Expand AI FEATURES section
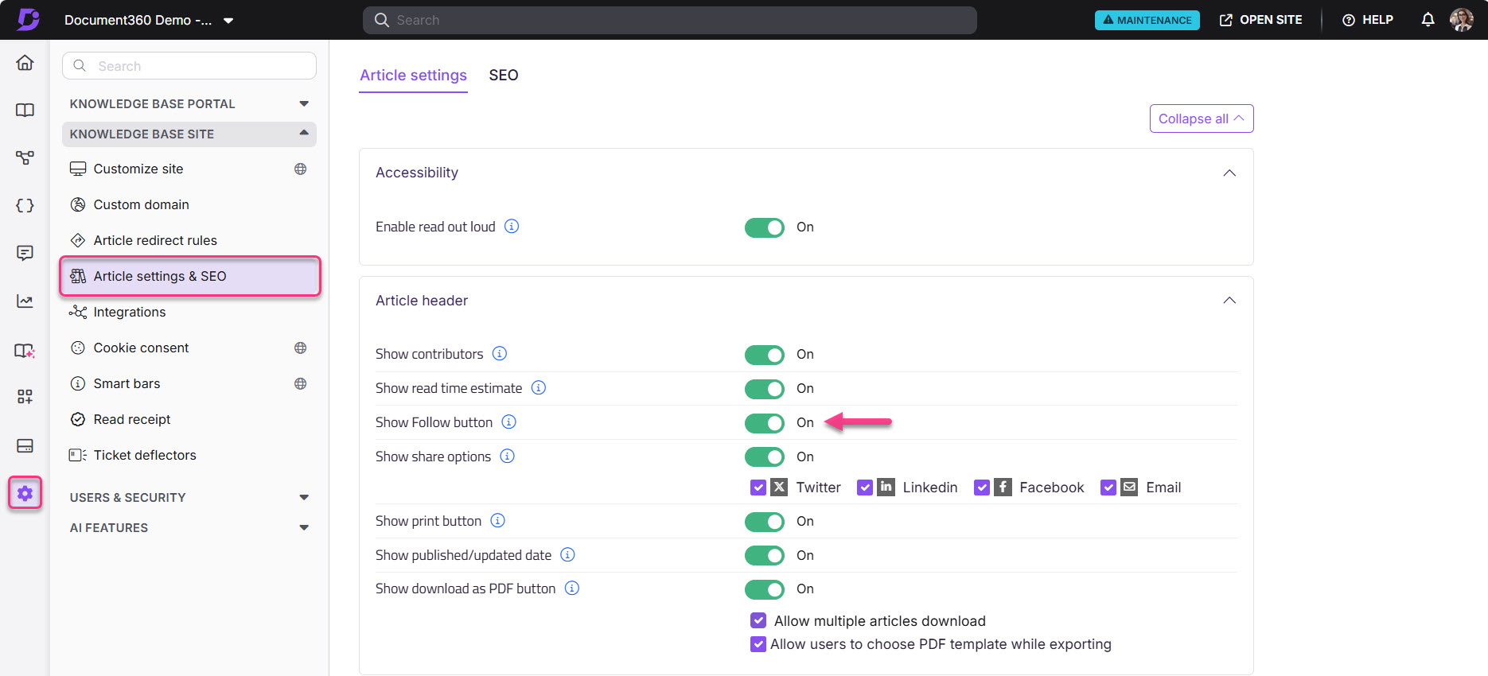Screen dimensions: 1488x676 [x=189, y=528]
